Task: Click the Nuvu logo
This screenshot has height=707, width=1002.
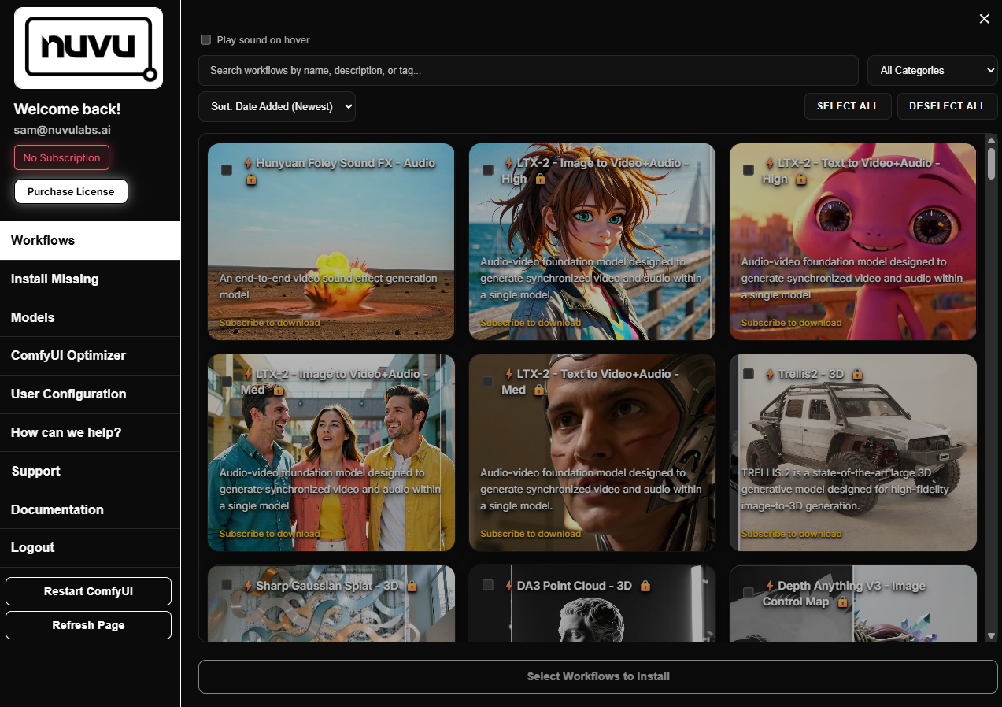Action: click(x=87, y=47)
